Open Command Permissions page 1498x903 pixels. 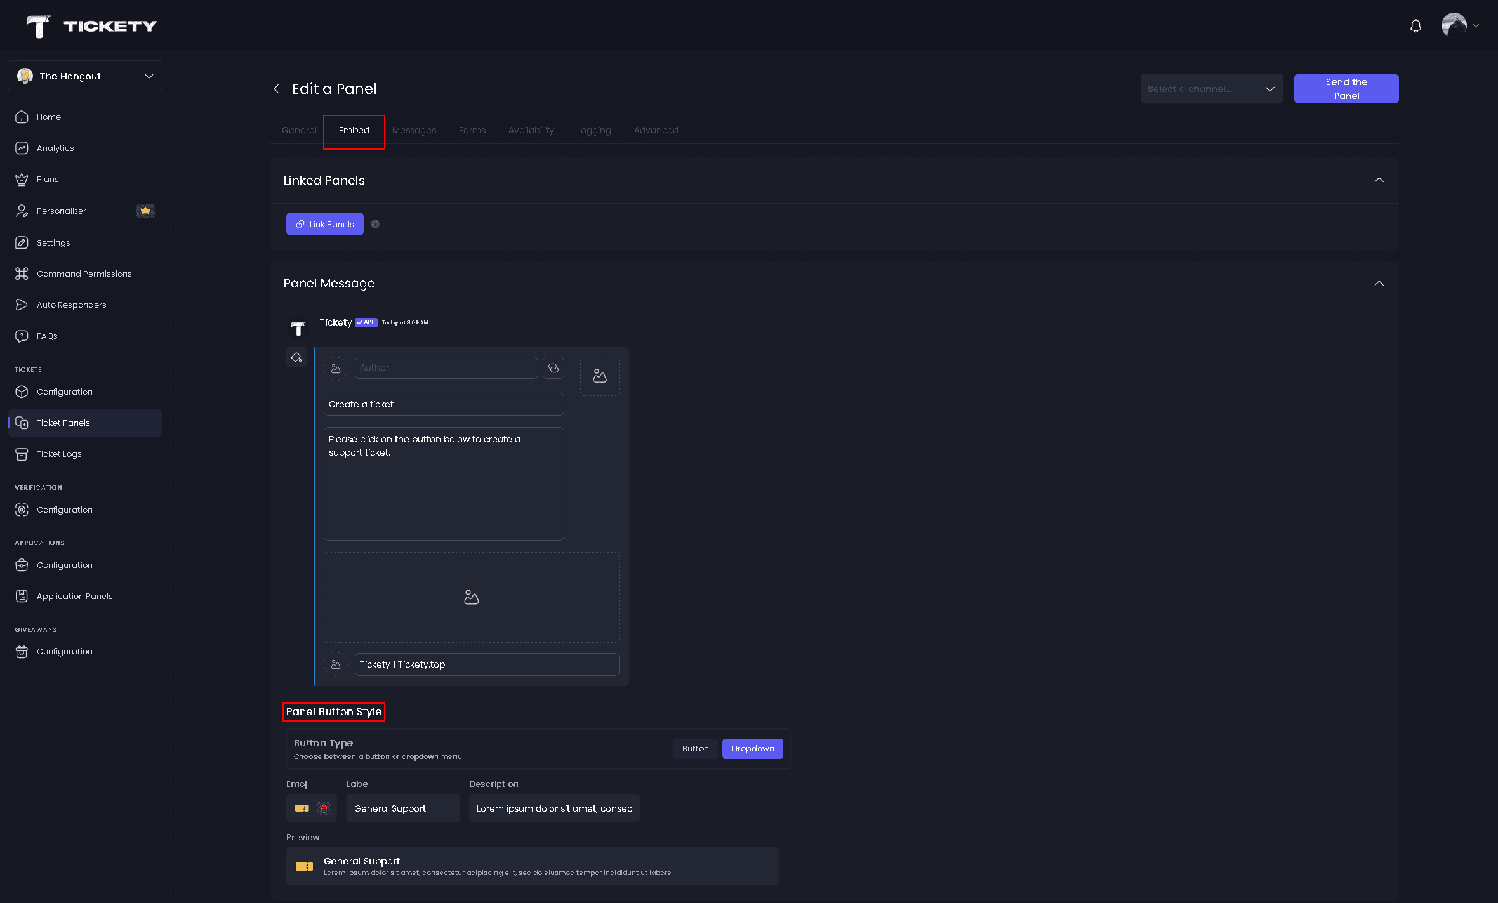84,274
